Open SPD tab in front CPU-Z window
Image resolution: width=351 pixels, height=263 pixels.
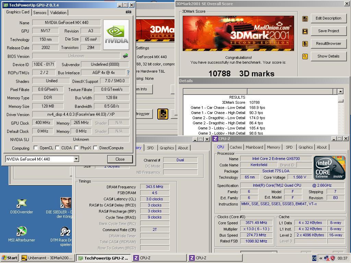coord(289,147)
